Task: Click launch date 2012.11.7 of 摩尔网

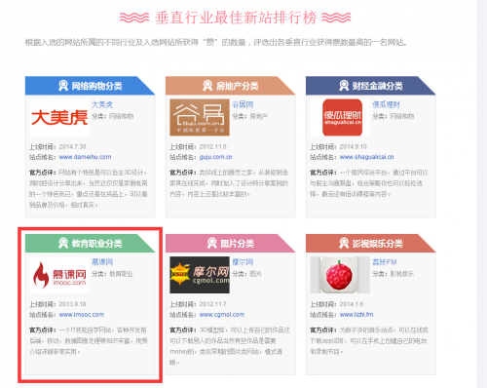Action: (x=212, y=304)
